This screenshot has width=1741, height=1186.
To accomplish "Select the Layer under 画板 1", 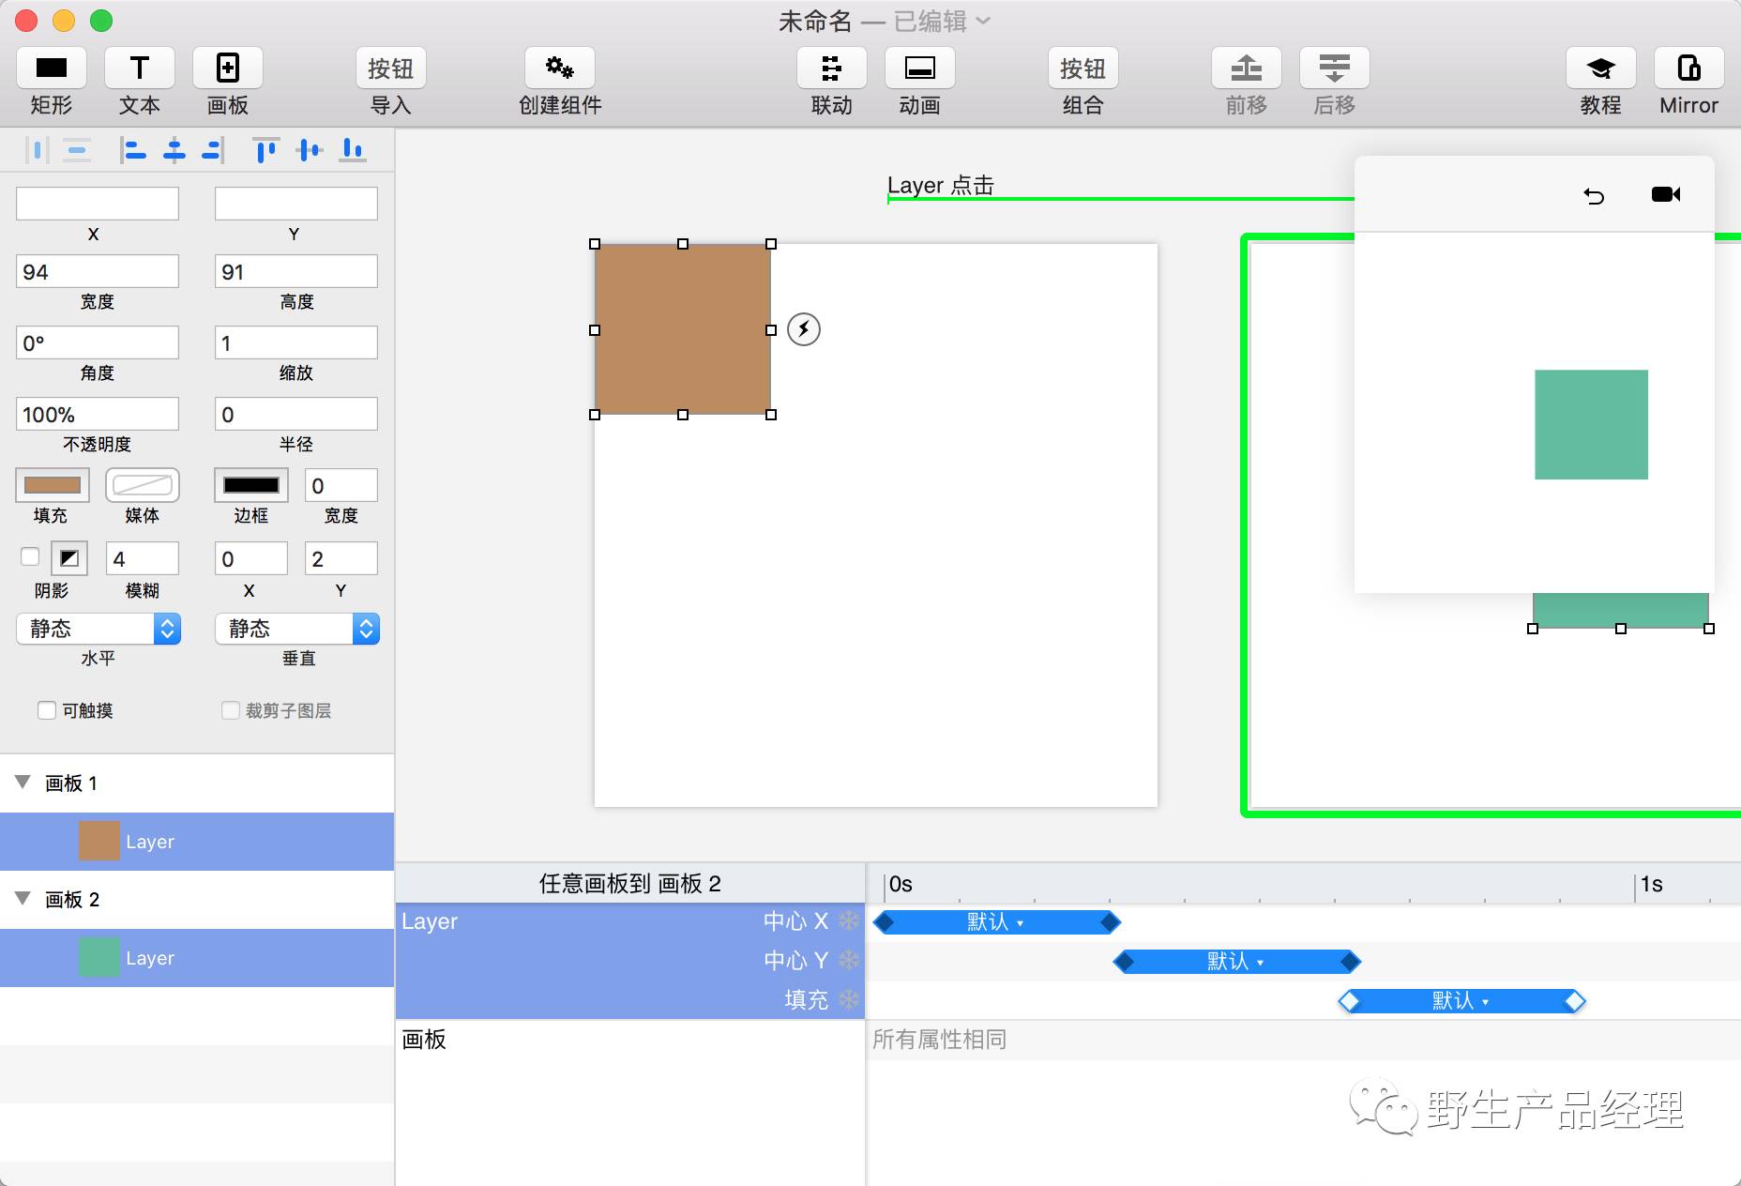I will click(197, 842).
